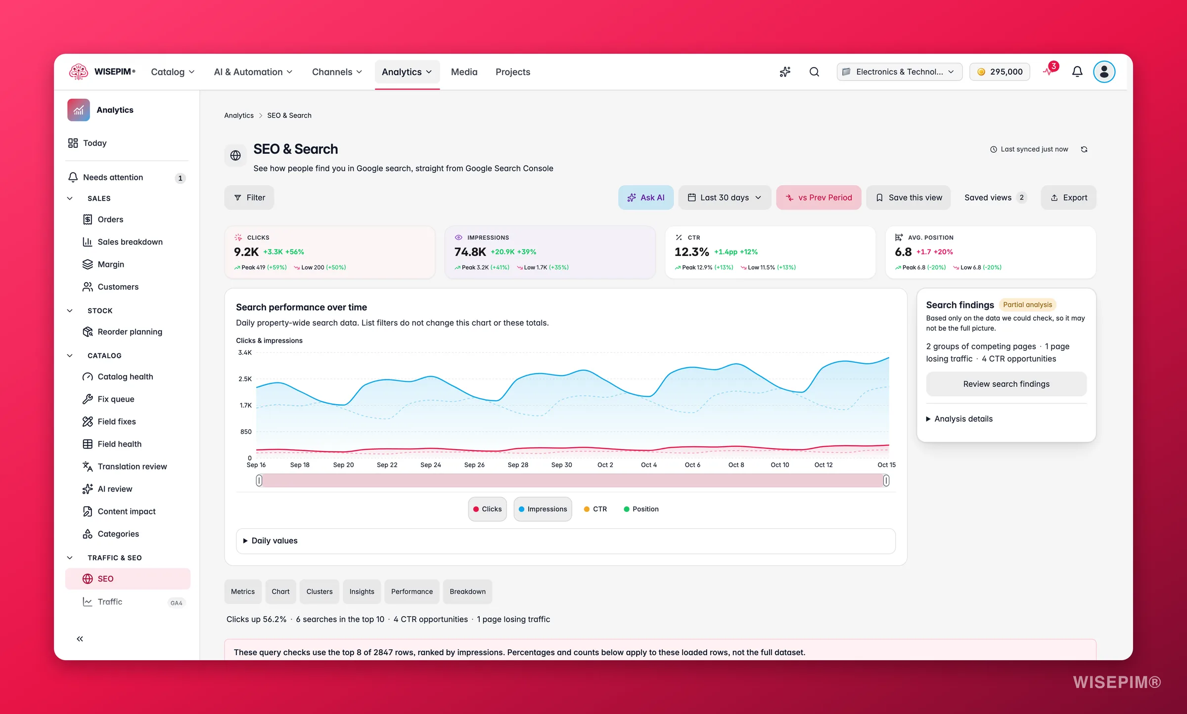1187x714 pixels.
Task: Collapse the SALES sidebar group
Action: click(70, 198)
